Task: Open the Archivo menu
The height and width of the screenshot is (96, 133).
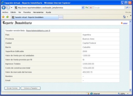Action: (x=5, y=12)
